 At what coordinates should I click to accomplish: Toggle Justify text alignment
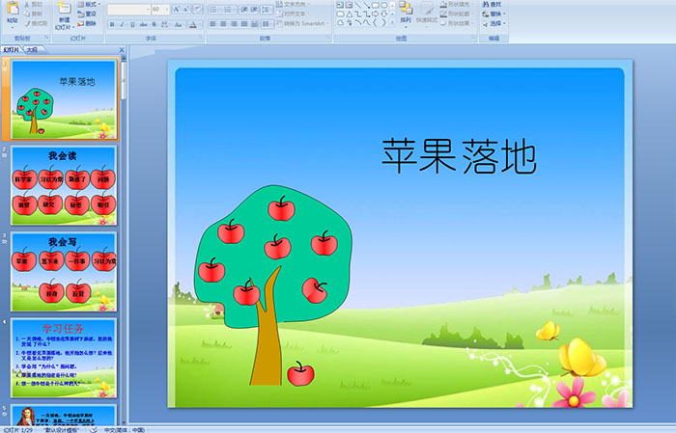tap(244, 24)
